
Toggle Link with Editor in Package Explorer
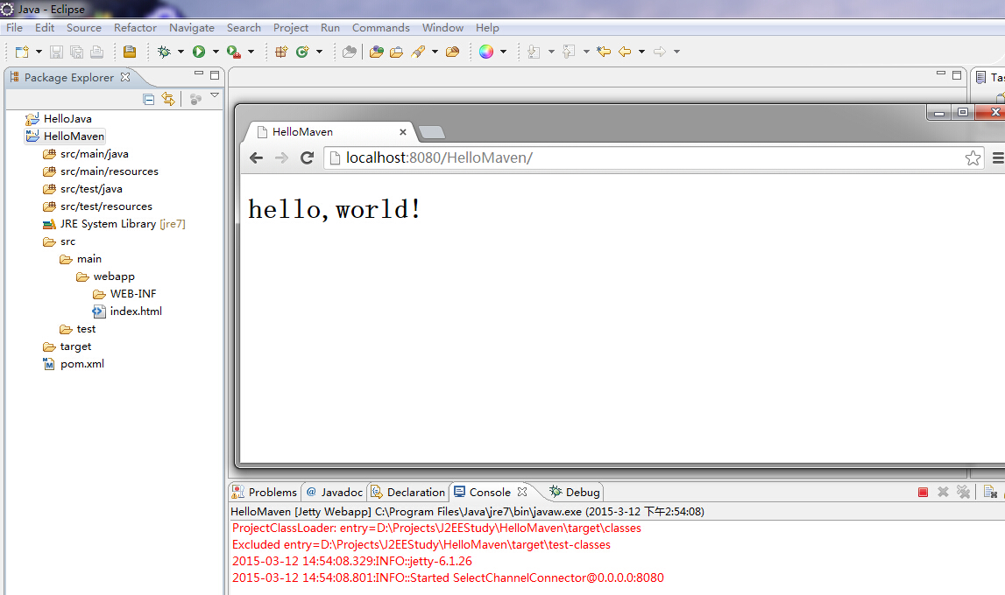point(168,99)
